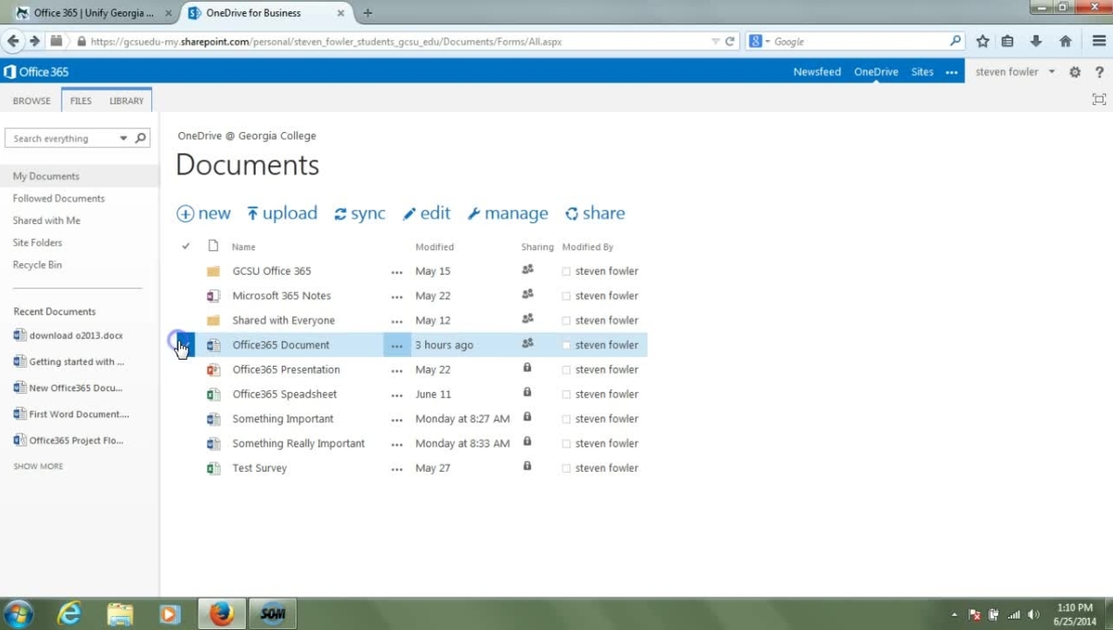
Task: Click the browser reload icon
Action: [730, 41]
